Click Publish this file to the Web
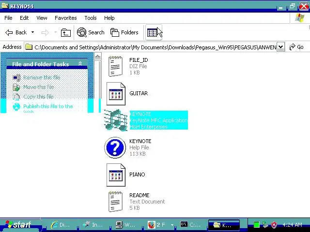The height and width of the screenshot is (232, 310). [x=48, y=108]
